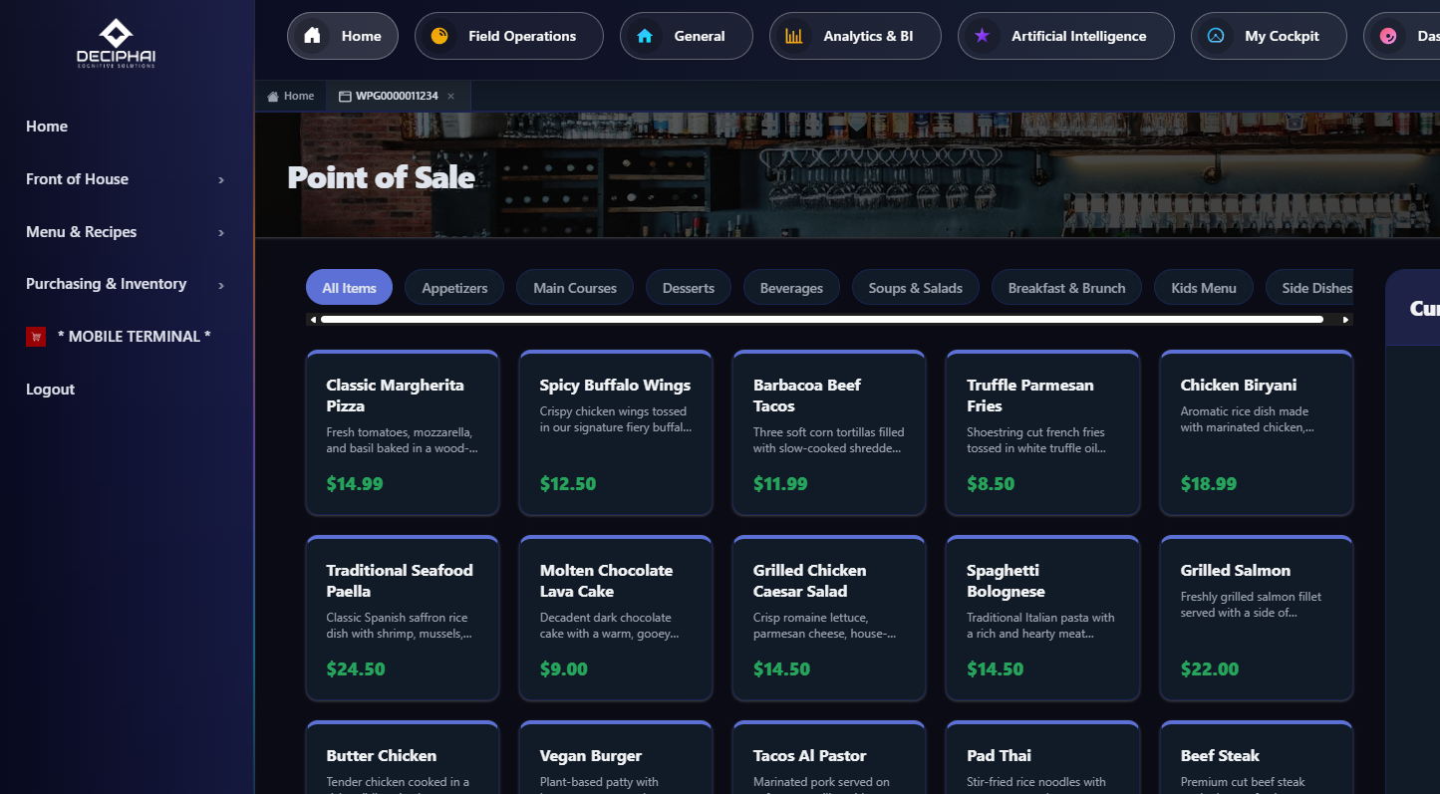
Task: Expand the Front of House menu
Action: coord(221,180)
